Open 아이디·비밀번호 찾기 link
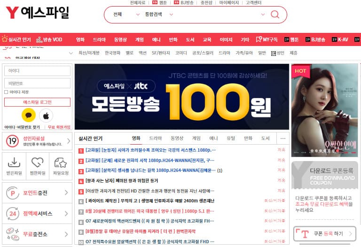The width and height of the screenshot is (361, 247). coord(22,127)
